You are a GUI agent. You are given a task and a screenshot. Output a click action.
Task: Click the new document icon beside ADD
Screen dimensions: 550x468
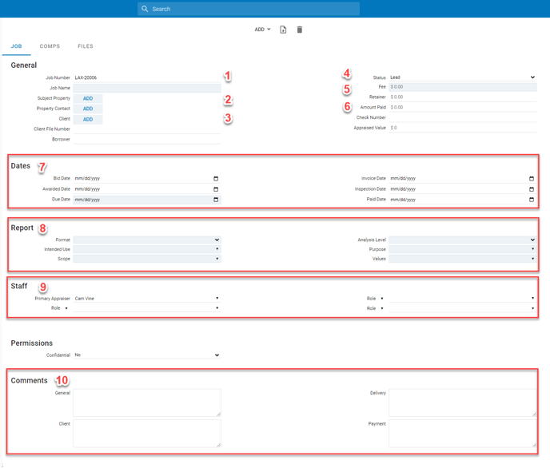point(283,30)
